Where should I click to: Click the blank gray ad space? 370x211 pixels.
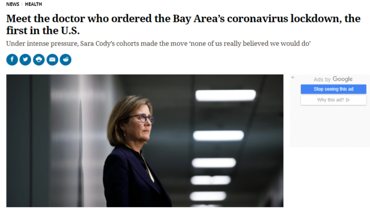point(330,126)
